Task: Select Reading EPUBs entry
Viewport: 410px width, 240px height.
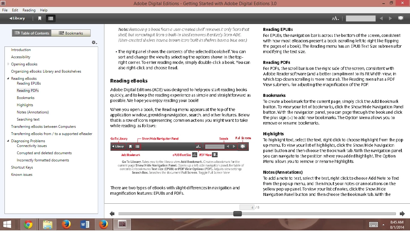Action: [x=29, y=83]
